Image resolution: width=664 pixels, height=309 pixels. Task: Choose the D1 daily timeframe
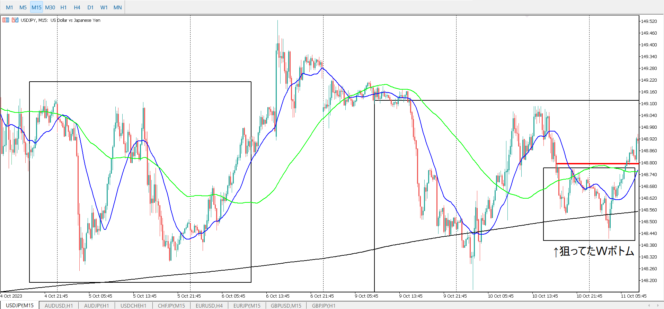(x=90, y=7)
